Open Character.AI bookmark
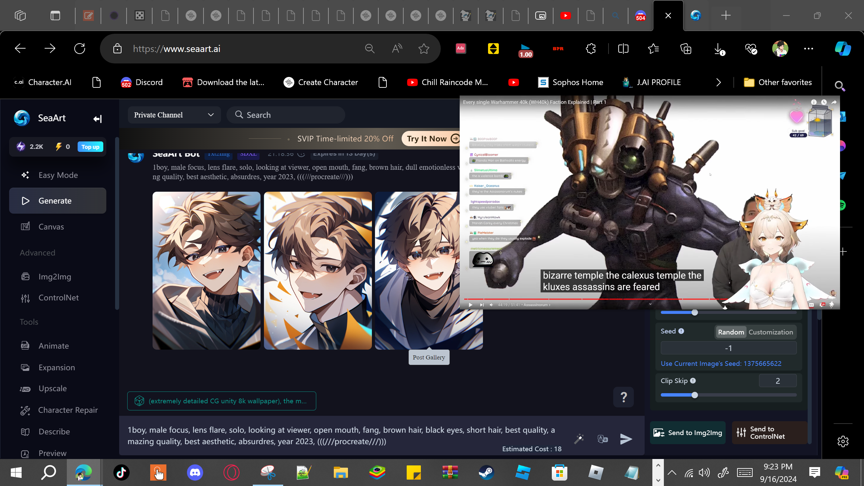 43,82
